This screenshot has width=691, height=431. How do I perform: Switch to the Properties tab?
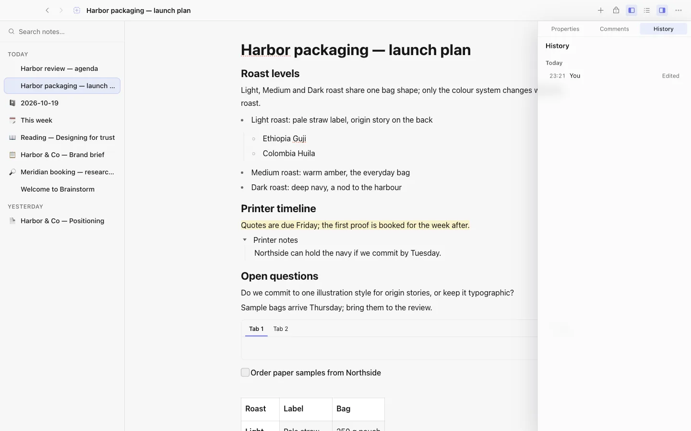click(565, 29)
